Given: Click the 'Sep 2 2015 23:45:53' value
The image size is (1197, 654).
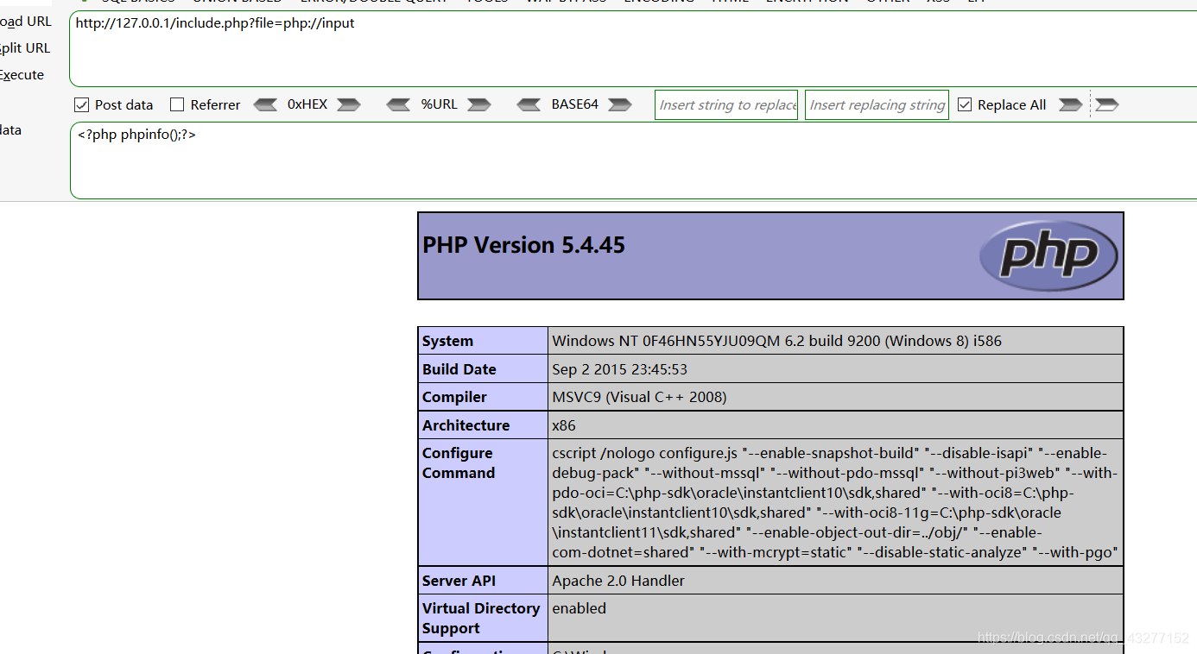Looking at the screenshot, I should [619, 369].
